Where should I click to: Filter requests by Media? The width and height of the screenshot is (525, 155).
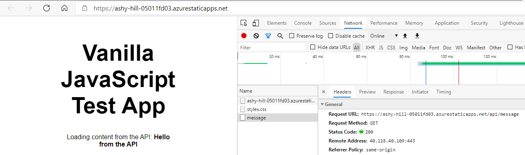click(x=418, y=47)
